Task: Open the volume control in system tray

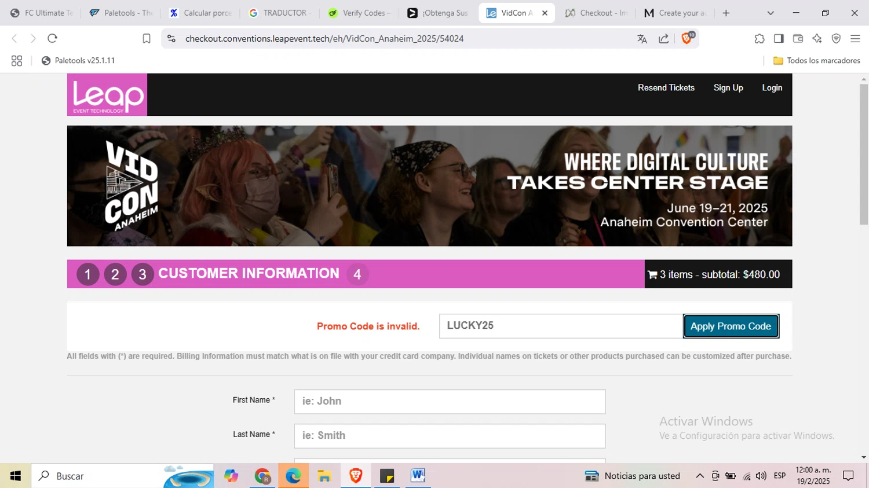Action: [761, 476]
